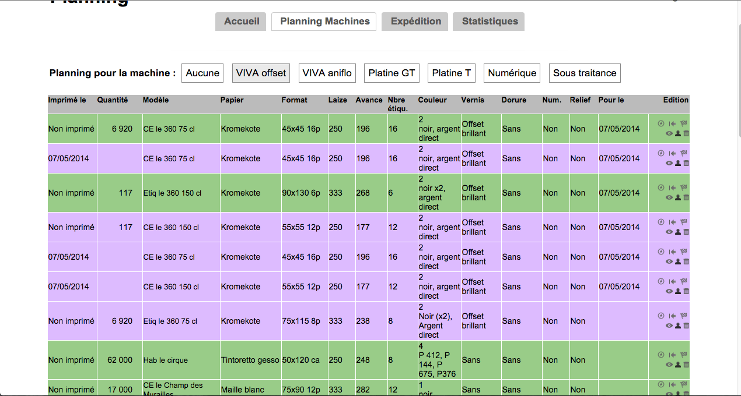Click the move-to-start arrow icon for Etiq le 360 75 cl
The height and width of the screenshot is (396, 741).
pyautogui.click(x=672, y=316)
